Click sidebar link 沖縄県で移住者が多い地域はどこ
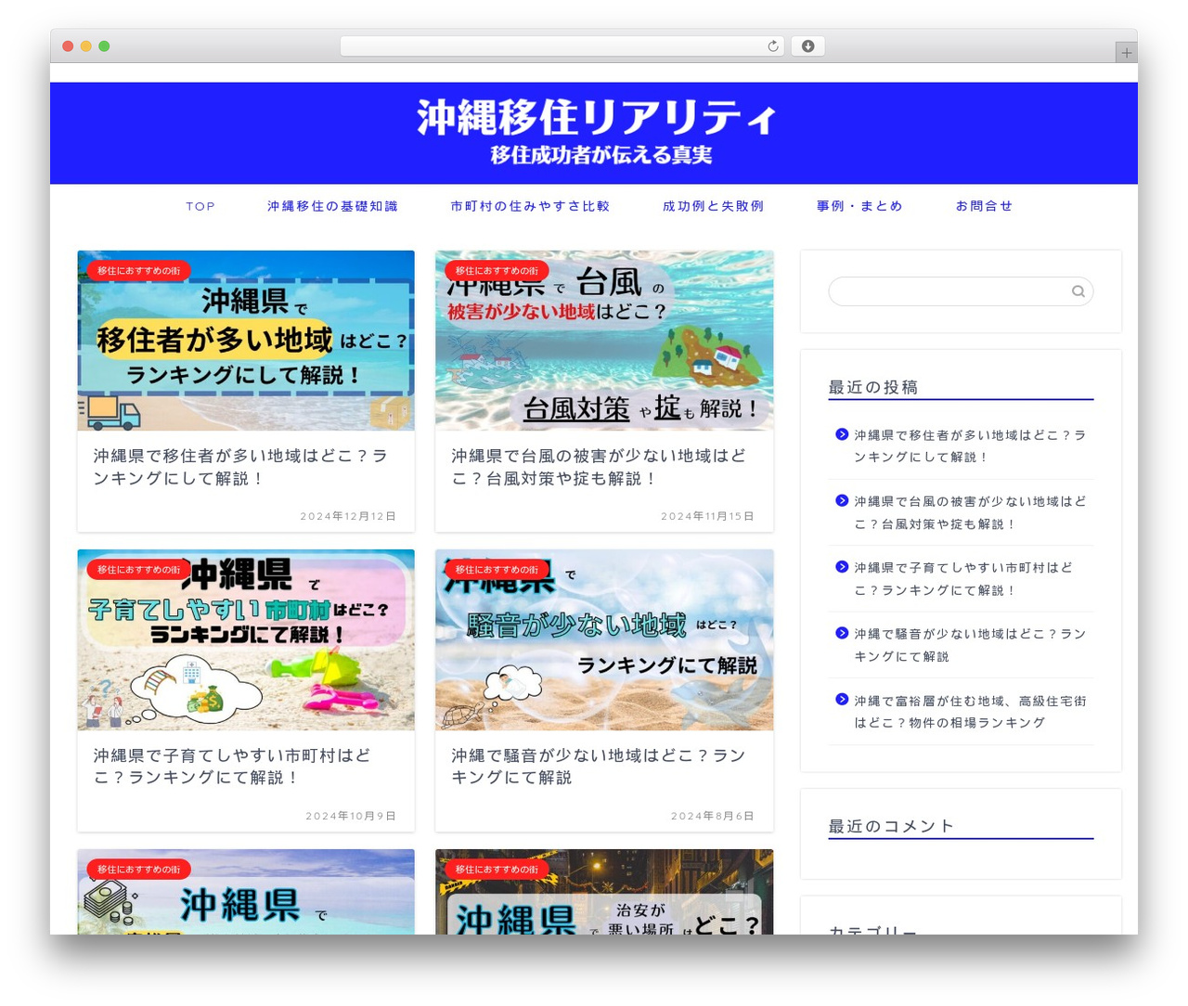1188x1006 pixels. click(970, 445)
